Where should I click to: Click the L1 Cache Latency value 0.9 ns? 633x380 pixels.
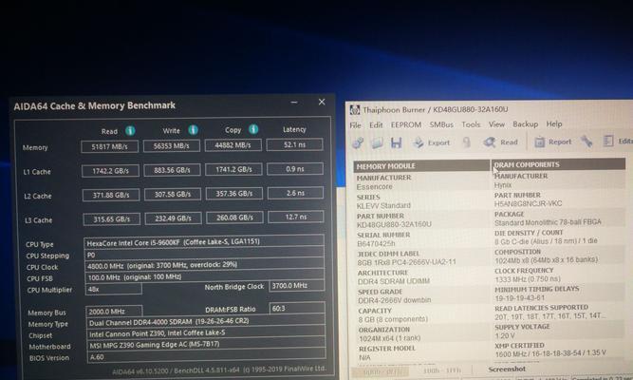(x=295, y=168)
